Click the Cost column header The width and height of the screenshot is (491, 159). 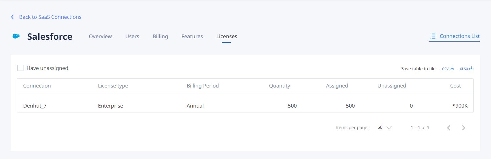[456, 86]
